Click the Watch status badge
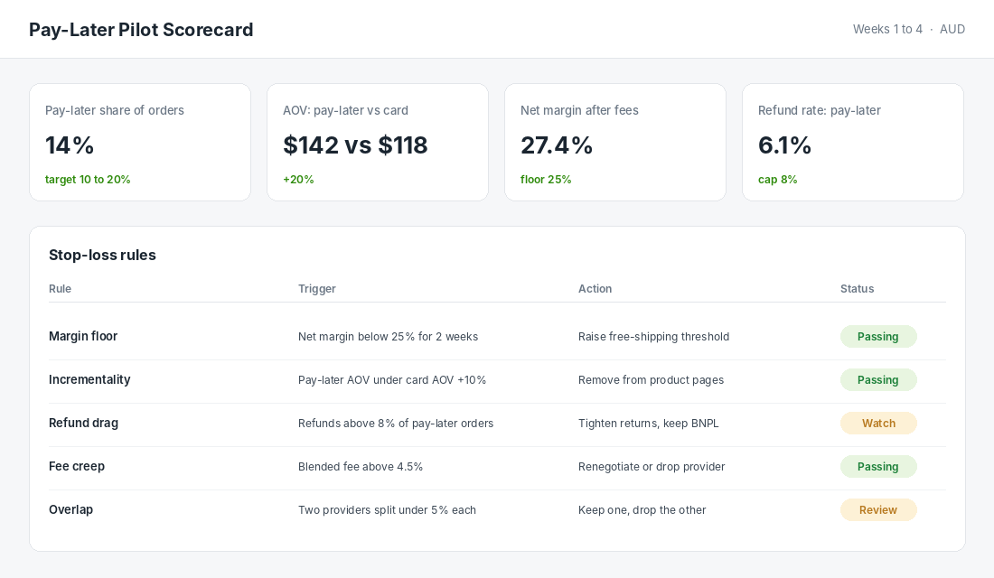Viewport: 994px width, 578px height. [x=878, y=423]
